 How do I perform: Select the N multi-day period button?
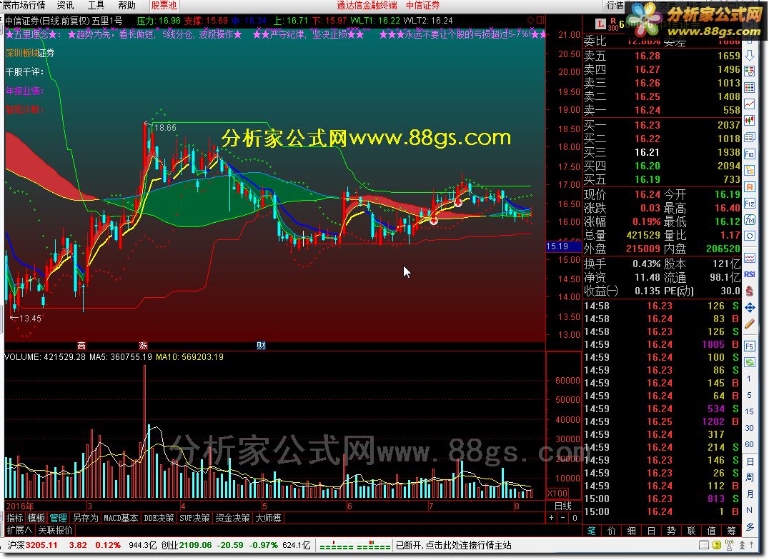pyautogui.click(x=750, y=510)
